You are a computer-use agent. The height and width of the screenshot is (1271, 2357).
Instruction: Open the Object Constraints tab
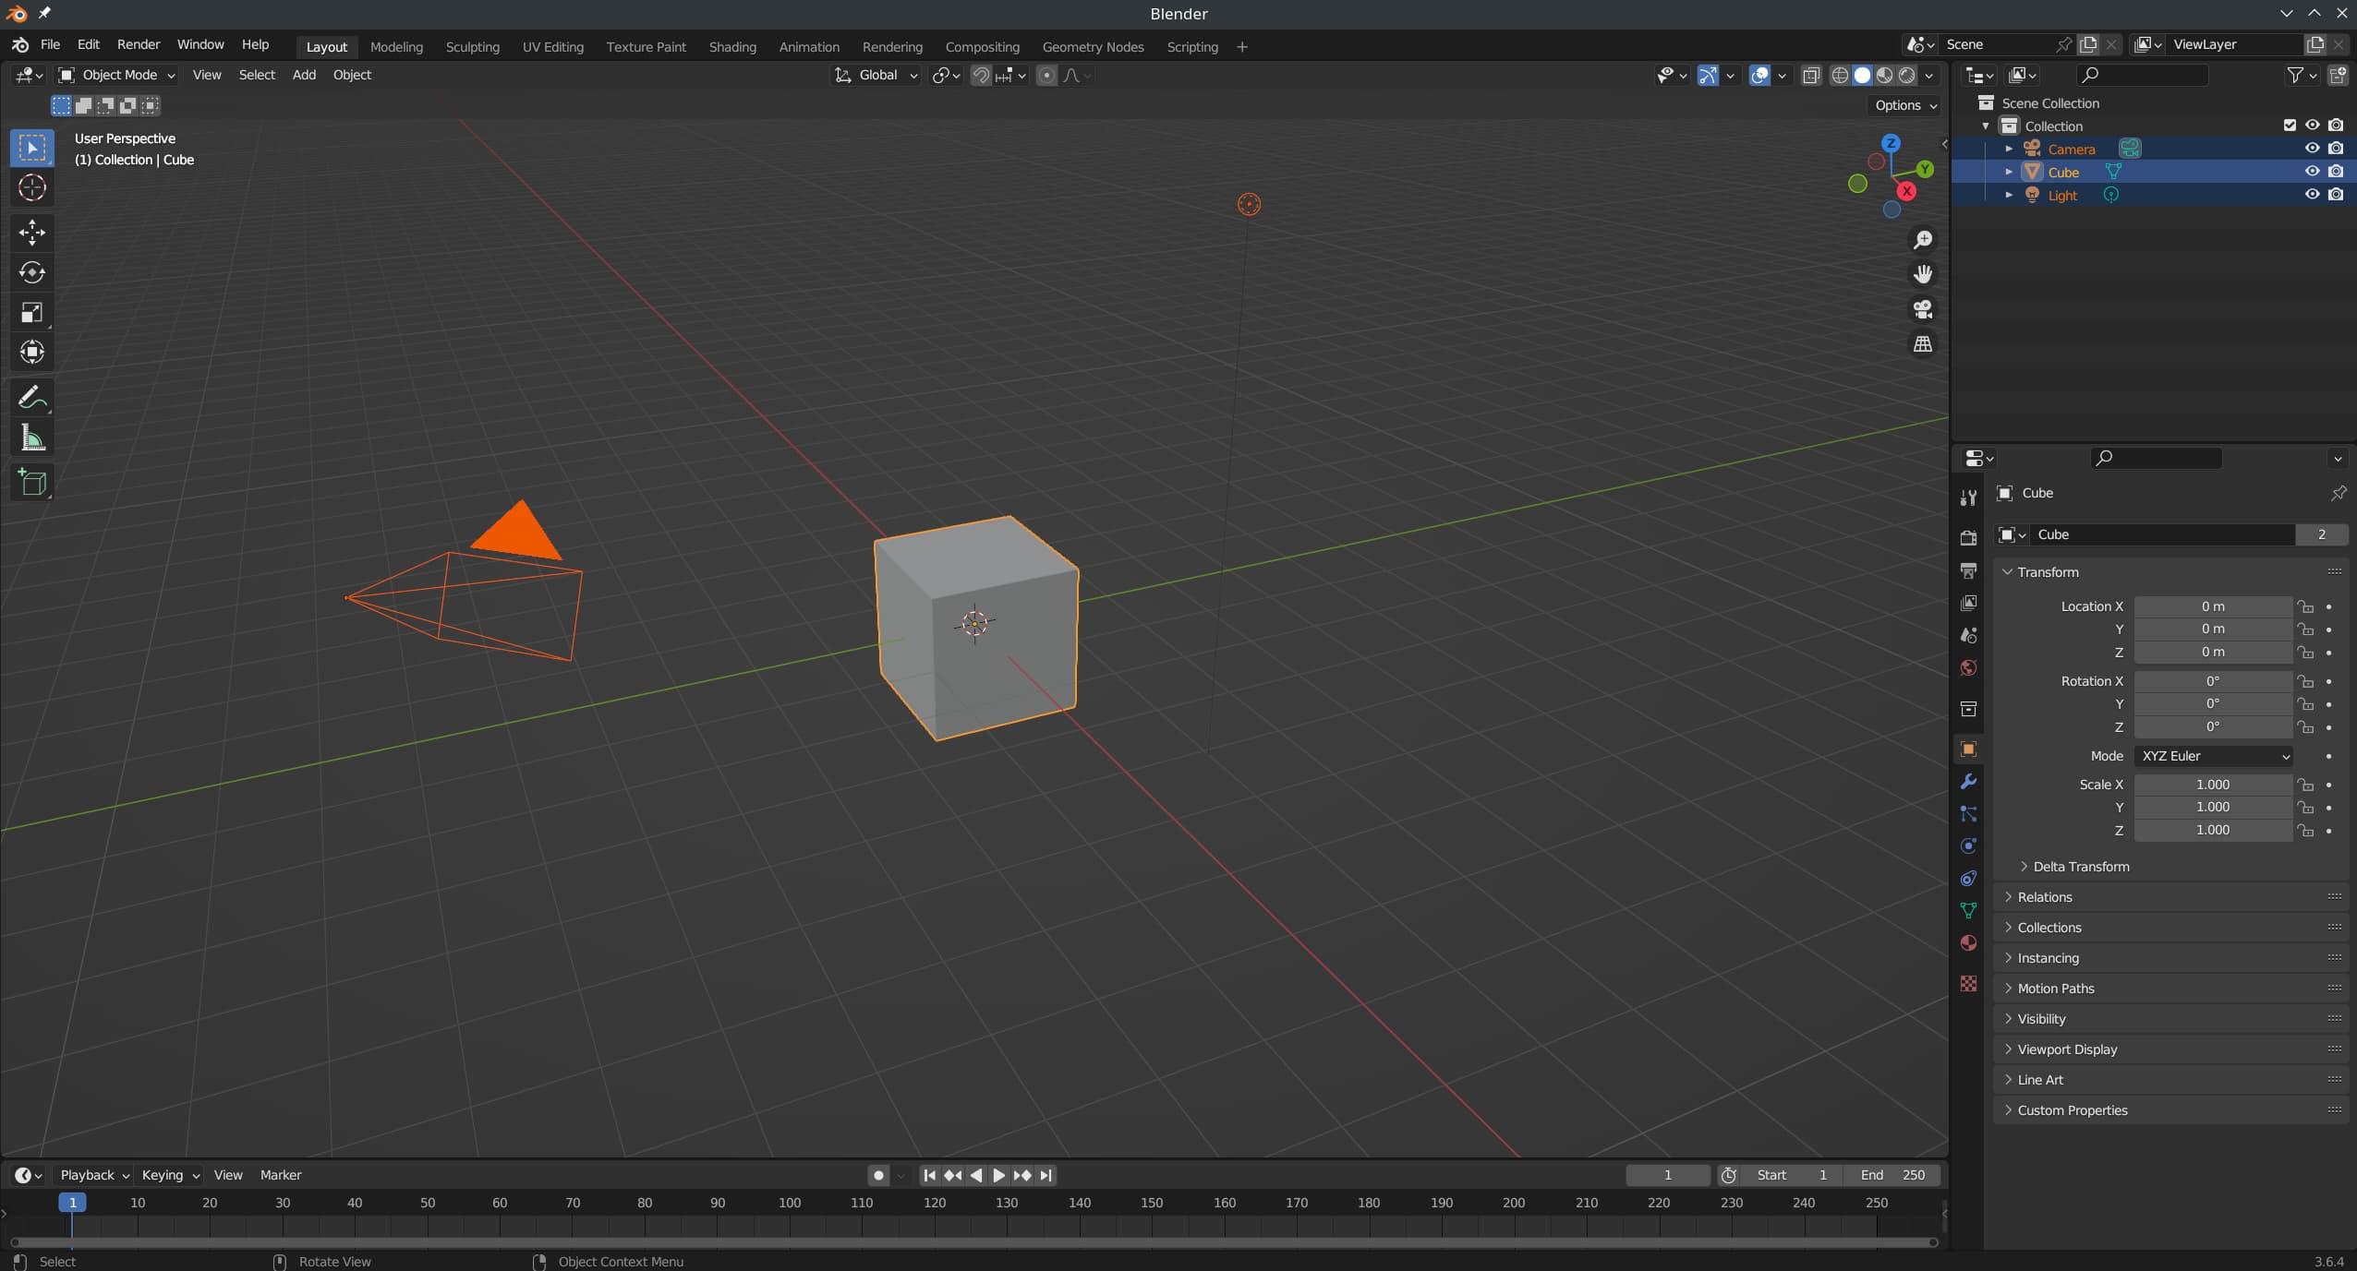click(1968, 878)
